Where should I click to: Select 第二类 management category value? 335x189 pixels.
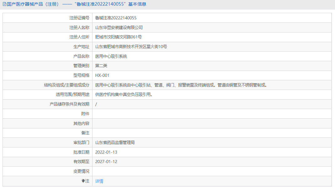[x=101, y=66]
